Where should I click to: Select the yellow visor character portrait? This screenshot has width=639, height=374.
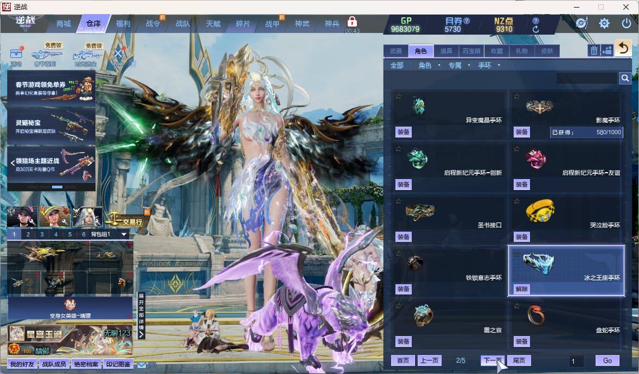pos(55,216)
